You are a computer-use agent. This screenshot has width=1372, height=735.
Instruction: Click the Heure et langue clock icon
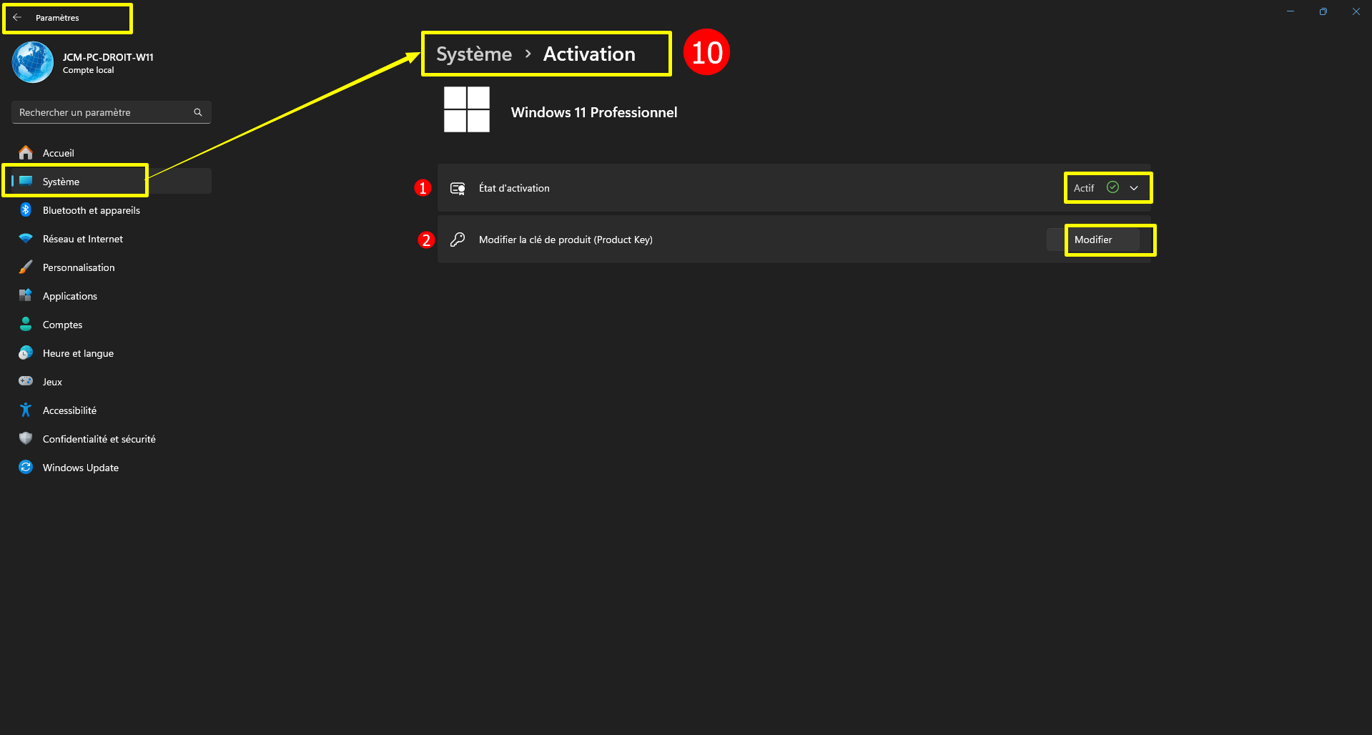pyautogui.click(x=26, y=352)
